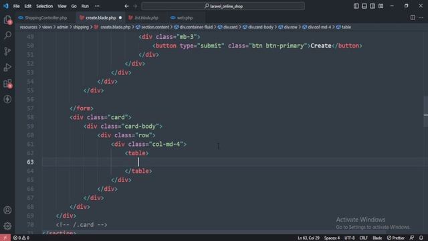Switch to list.blade.php tab
This screenshot has width=428, height=241.
click(x=146, y=18)
